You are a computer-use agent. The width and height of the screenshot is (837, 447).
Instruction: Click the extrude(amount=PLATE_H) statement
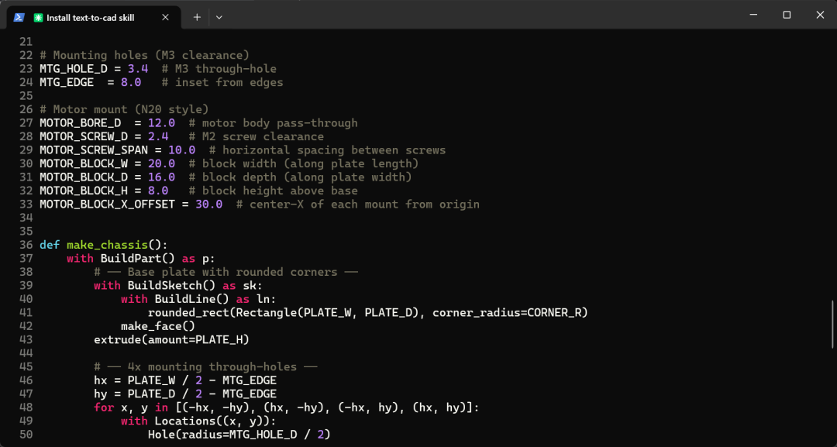click(171, 340)
